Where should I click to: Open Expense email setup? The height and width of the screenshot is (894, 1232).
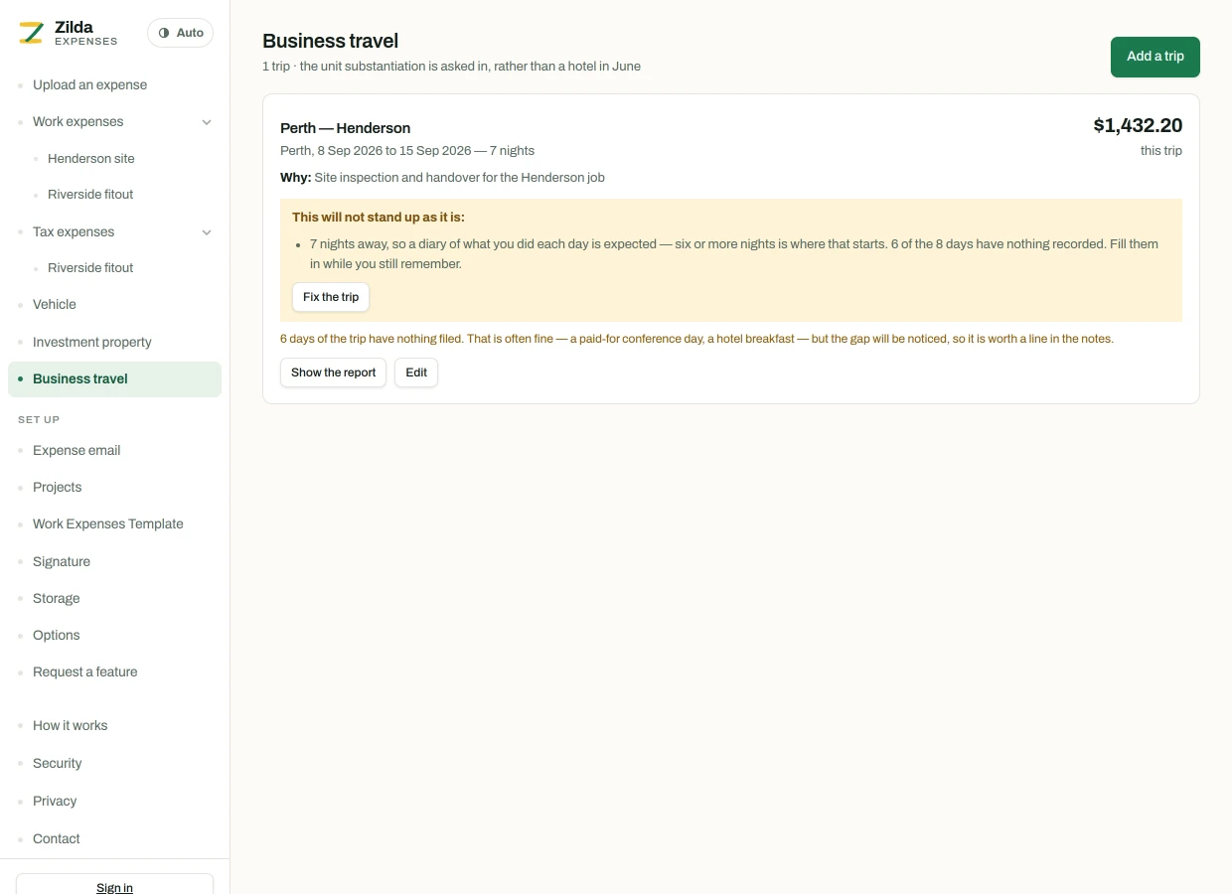[77, 451]
